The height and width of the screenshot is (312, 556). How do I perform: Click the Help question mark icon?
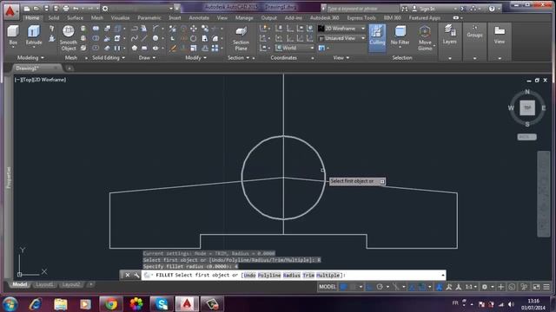pyautogui.click(x=492, y=9)
